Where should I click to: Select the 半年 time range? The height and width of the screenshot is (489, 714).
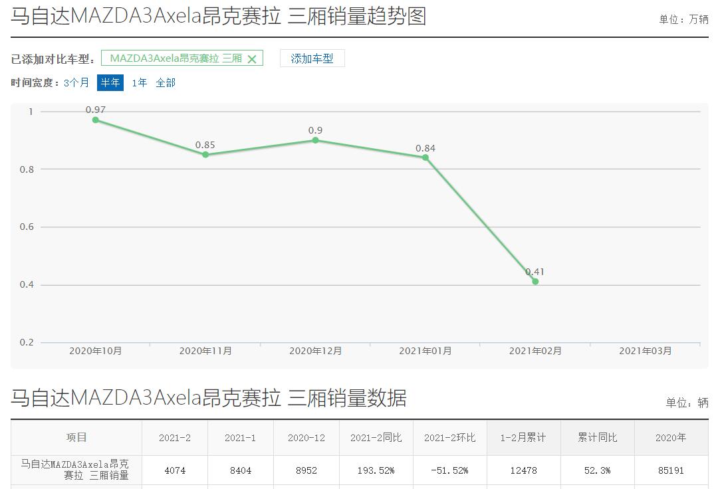[110, 83]
